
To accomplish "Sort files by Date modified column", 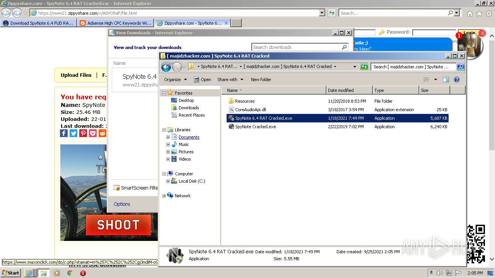I will tap(349, 90).
